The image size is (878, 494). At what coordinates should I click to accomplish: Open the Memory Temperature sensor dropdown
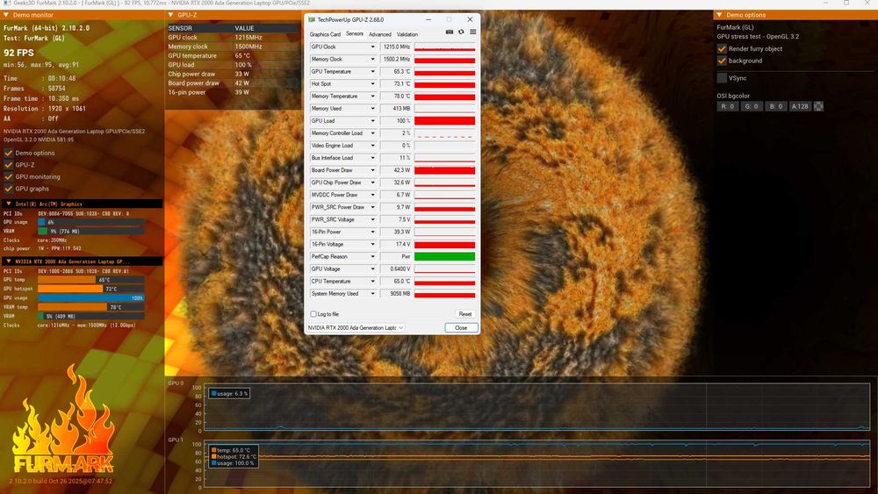tap(372, 97)
